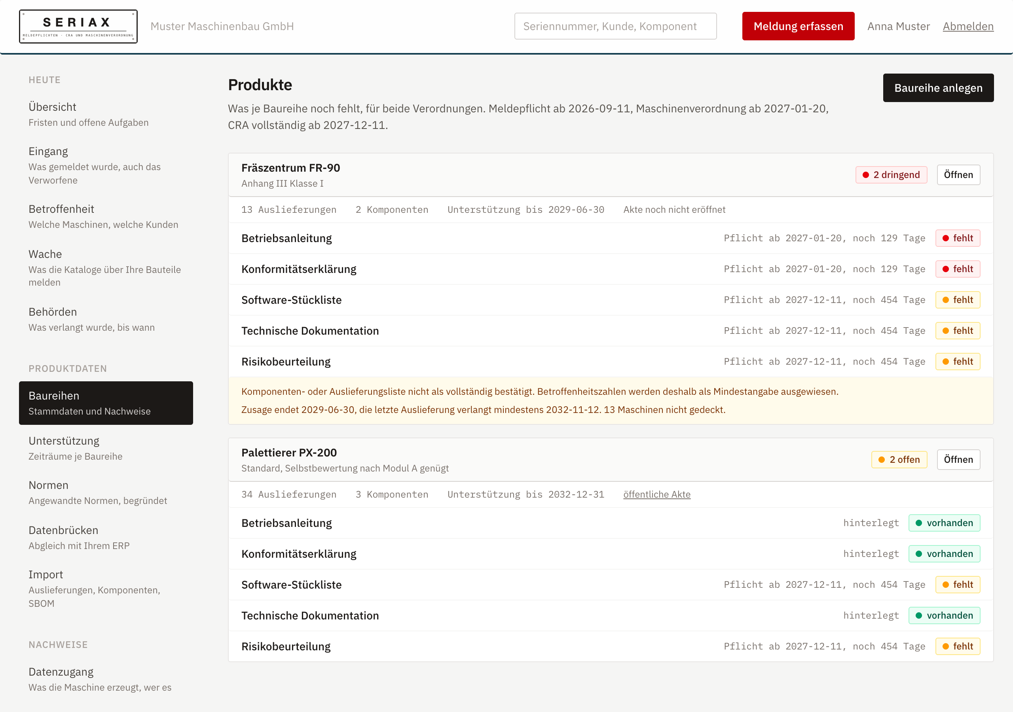Open Übersicht in the sidebar
Image resolution: width=1013 pixels, height=712 pixels.
[106, 114]
